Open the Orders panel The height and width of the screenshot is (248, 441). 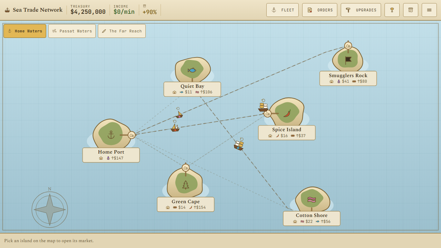(320, 10)
